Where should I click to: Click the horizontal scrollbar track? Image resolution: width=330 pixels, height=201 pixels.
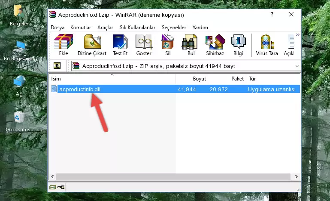tap(173, 176)
